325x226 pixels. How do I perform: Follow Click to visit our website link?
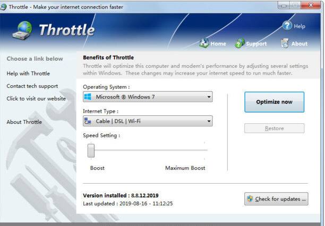[x=36, y=98]
